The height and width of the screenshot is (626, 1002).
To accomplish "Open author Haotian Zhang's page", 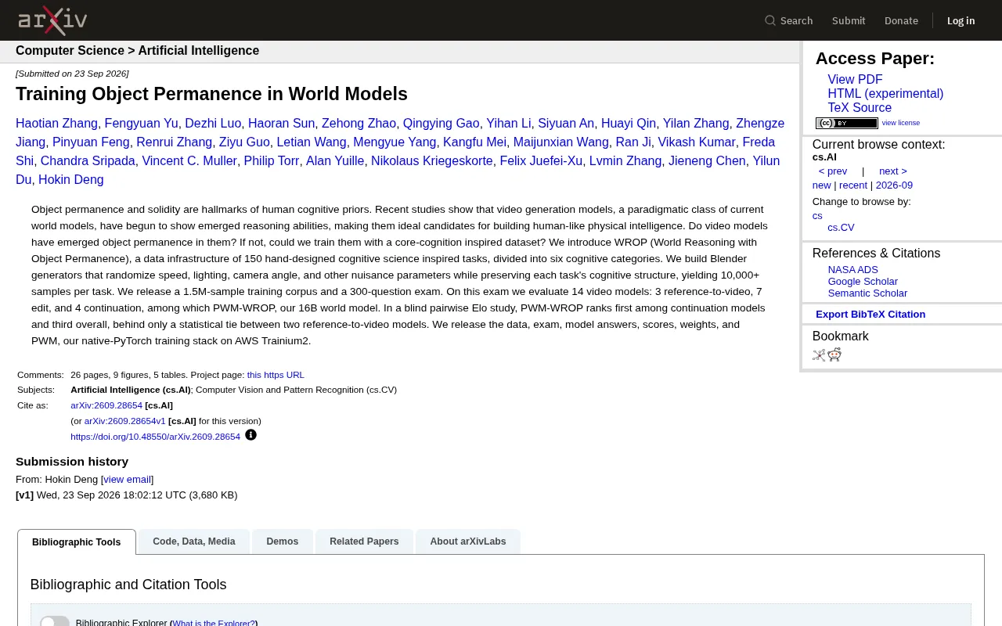I will (x=56, y=124).
